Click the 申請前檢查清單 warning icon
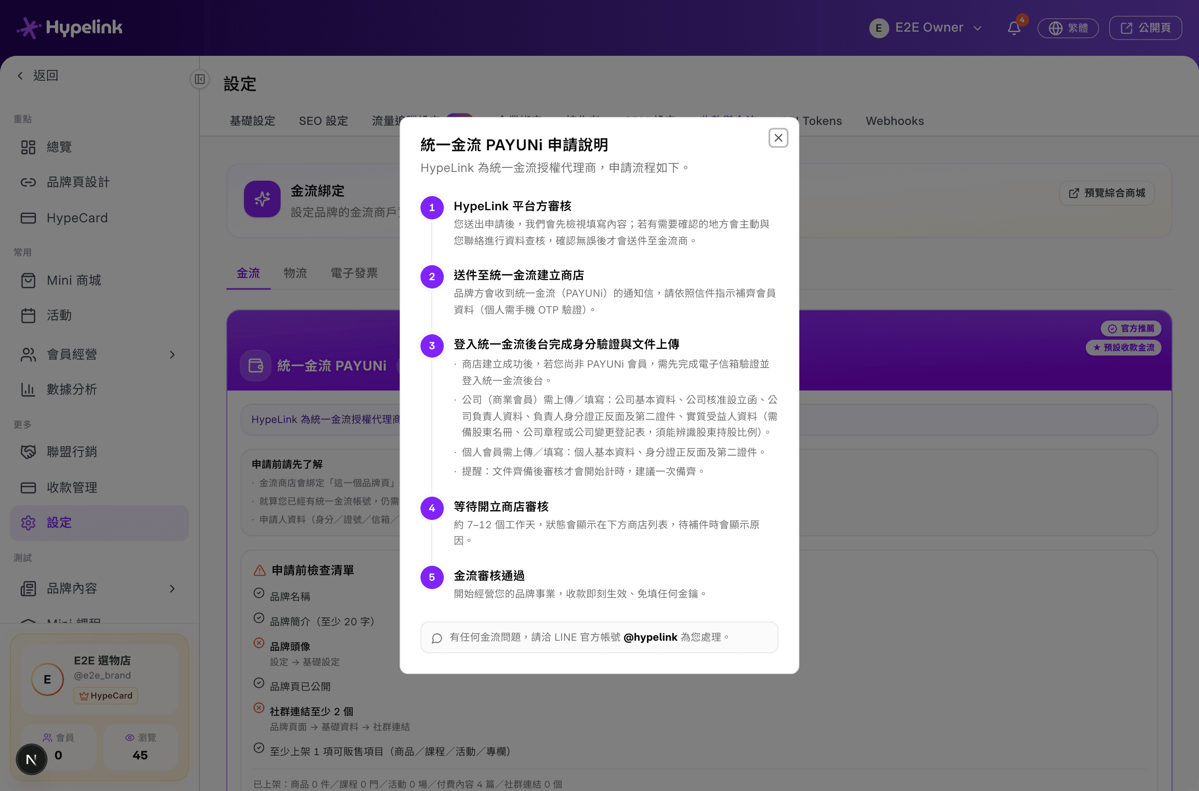The image size is (1199, 791). 260,570
